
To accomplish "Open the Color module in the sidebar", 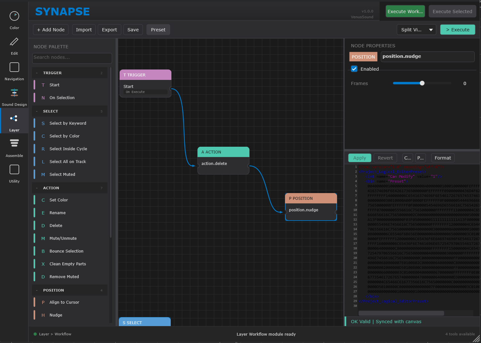I will pos(14,20).
